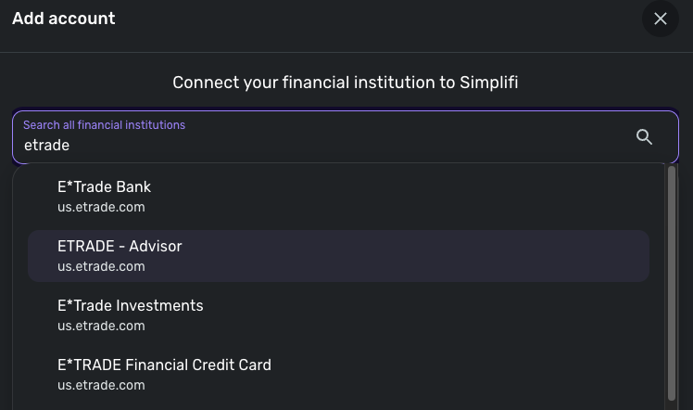Image resolution: width=693 pixels, height=410 pixels.
Task: Click the magnifying glass search icon
Action: pos(645,137)
